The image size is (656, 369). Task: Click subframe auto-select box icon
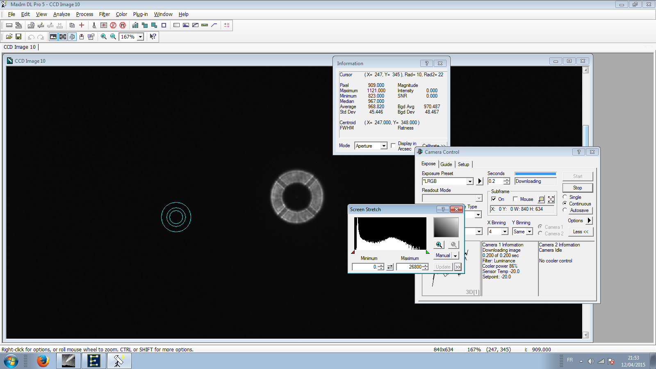542,199
